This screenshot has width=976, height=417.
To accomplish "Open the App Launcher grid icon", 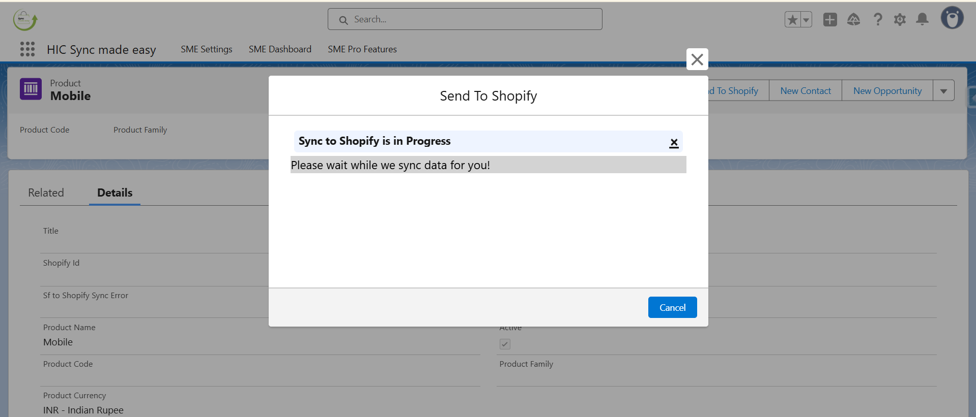I will coord(27,49).
